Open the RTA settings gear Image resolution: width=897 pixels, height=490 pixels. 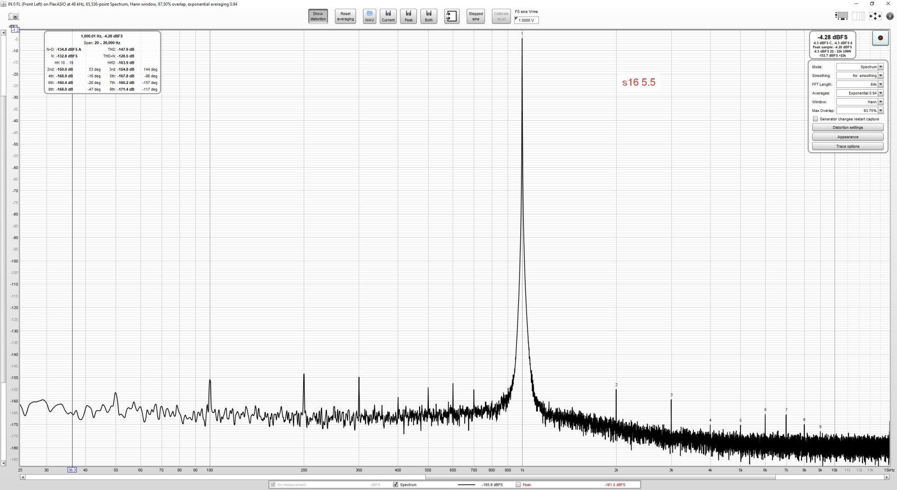point(890,16)
